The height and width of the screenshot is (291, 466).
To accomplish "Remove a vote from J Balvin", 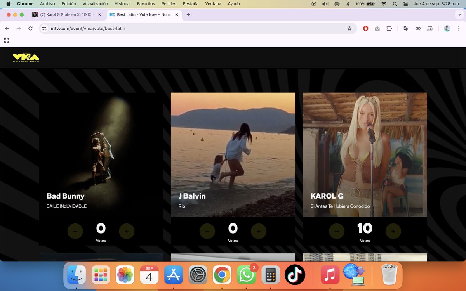I will (x=207, y=231).
